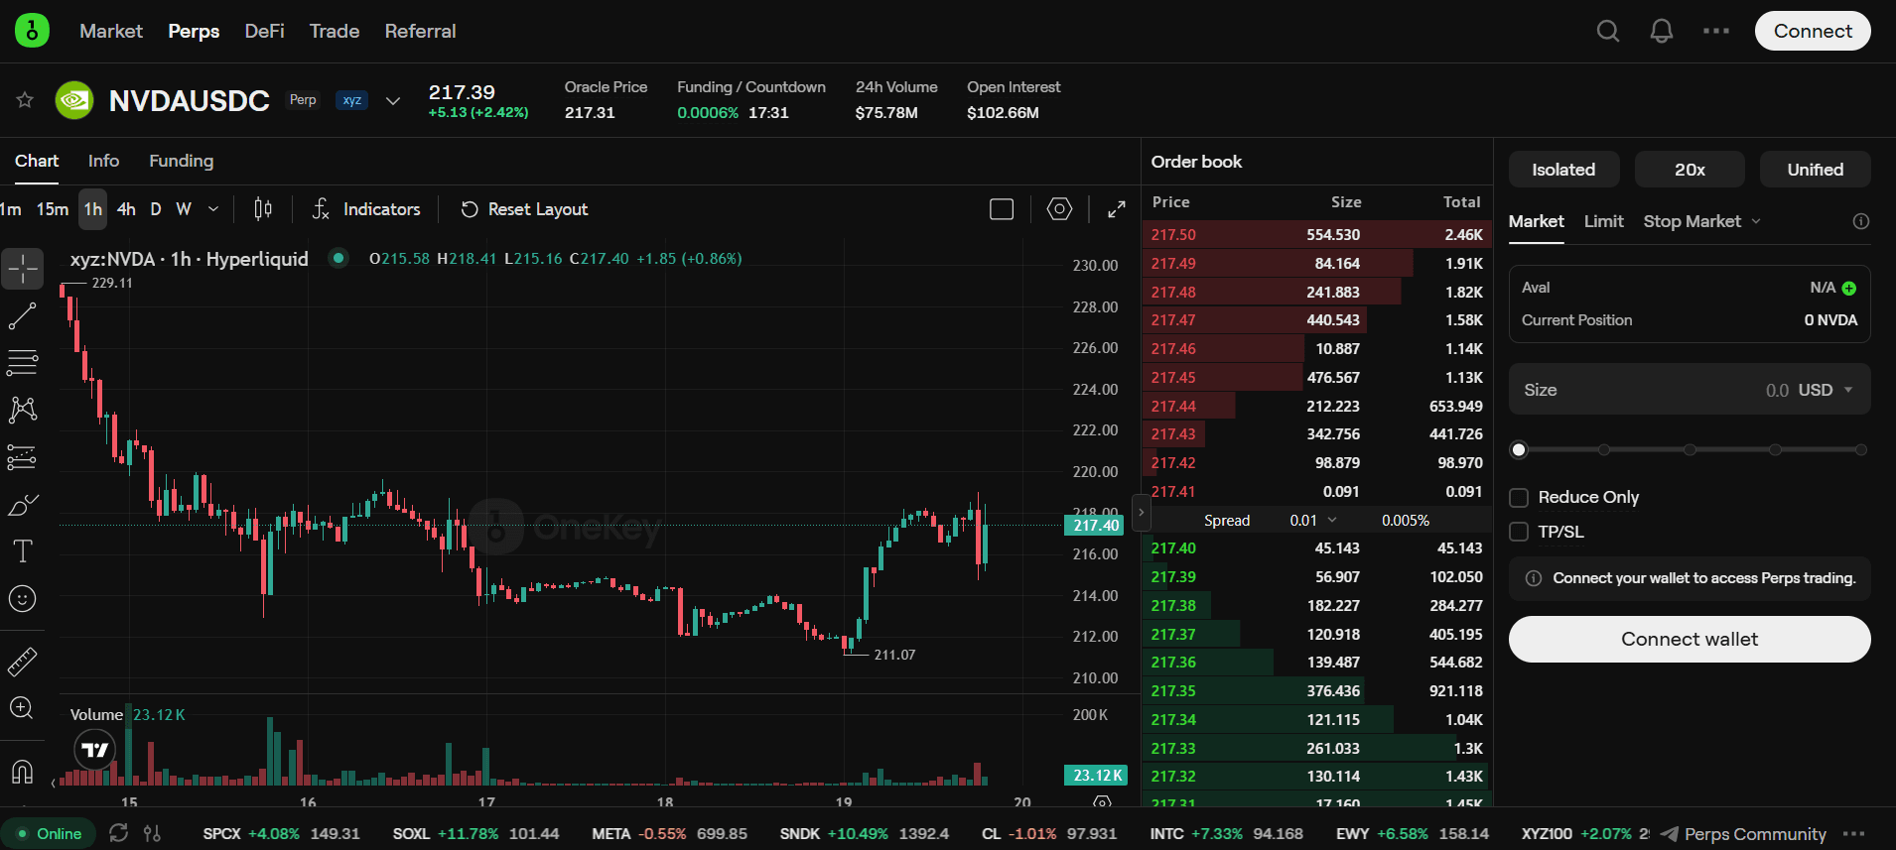Click the green add funds plus icon

pyautogui.click(x=1848, y=288)
